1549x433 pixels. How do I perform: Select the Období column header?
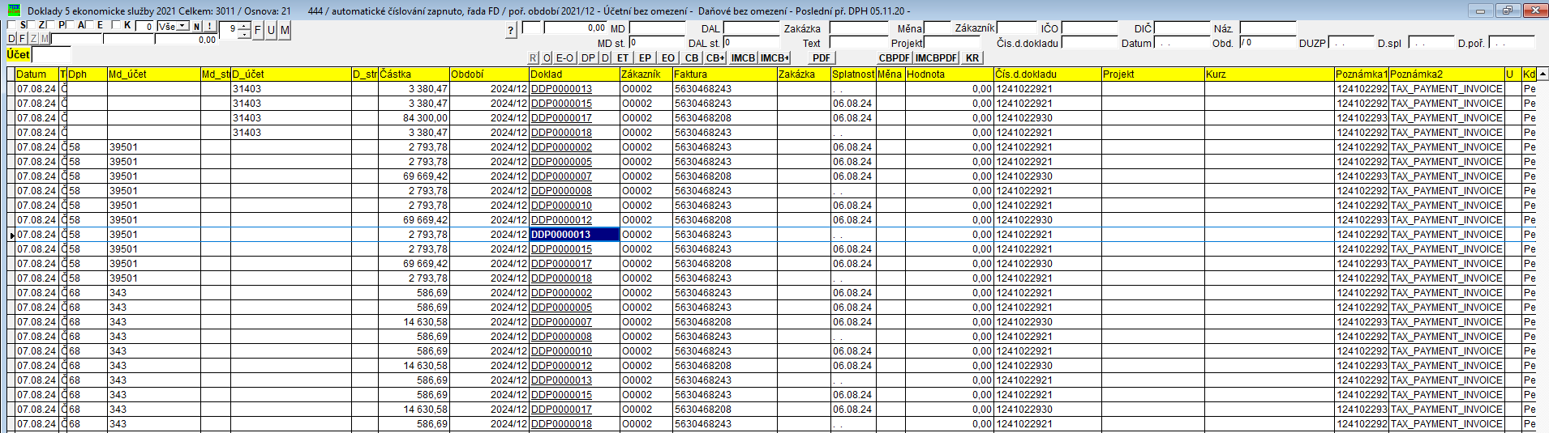[x=489, y=74]
